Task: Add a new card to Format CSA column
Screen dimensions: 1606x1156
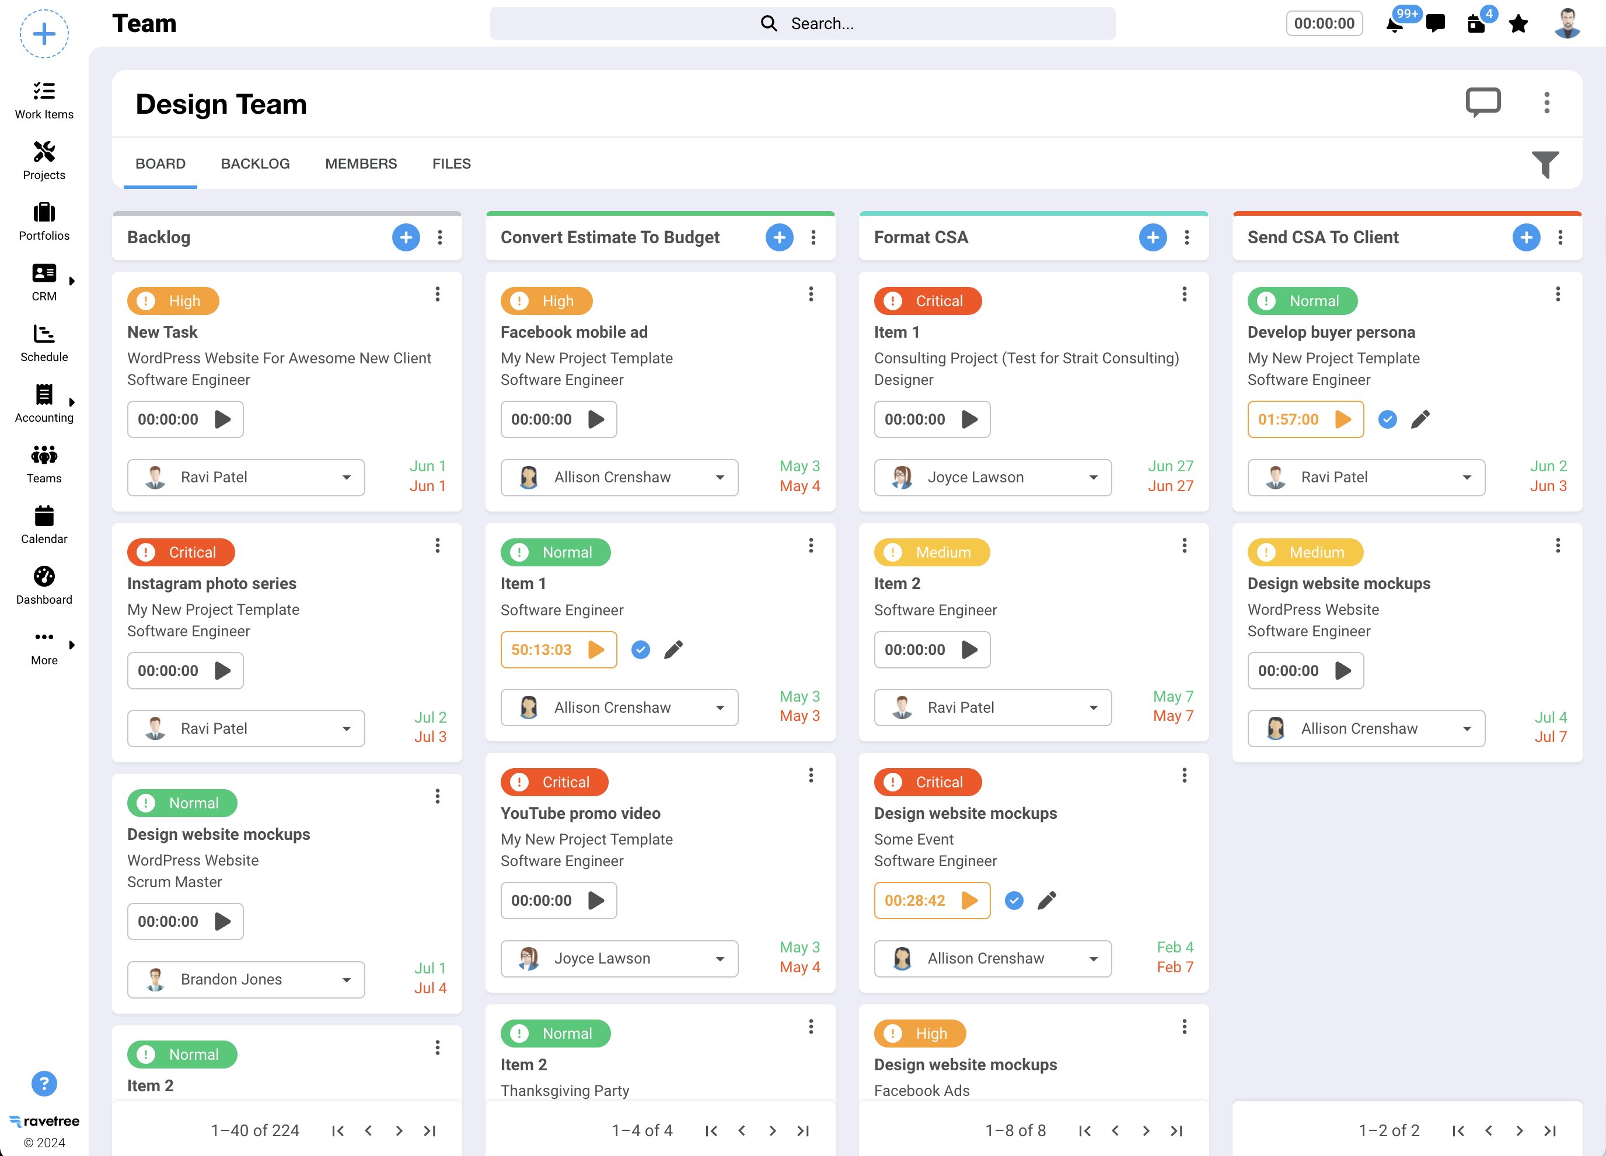Action: pyautogui.click(x=1153, y=237)
